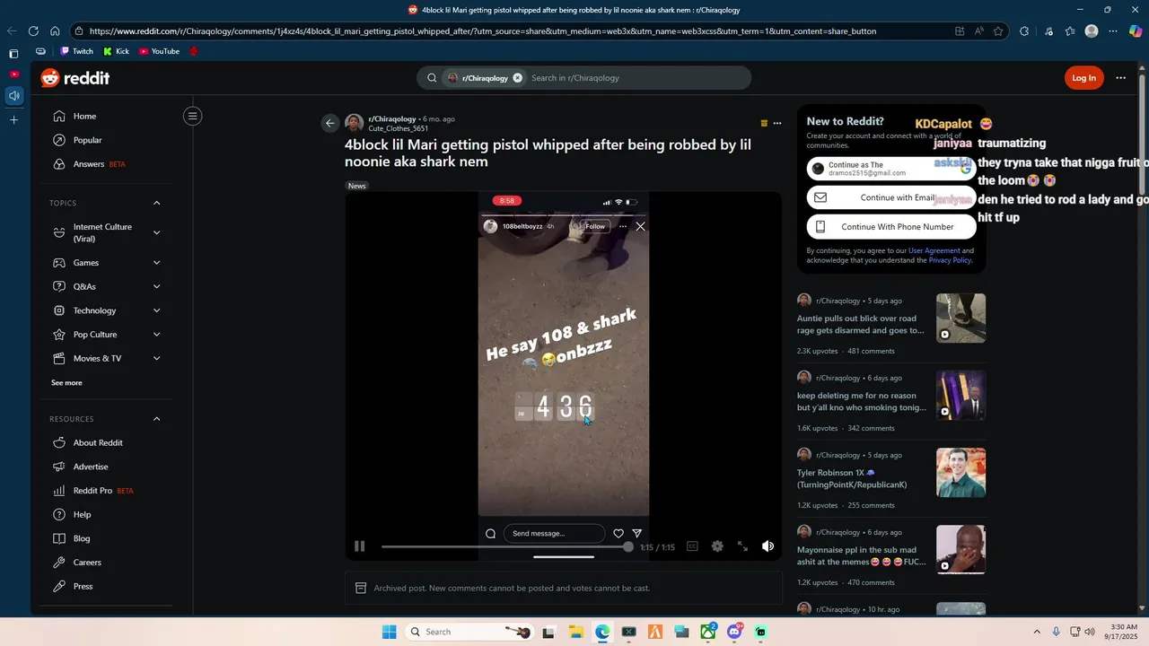Click the Reddit logo

click(75, 78)
